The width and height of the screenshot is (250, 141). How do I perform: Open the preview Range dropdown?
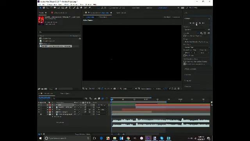pyautogui.click(x=197, y=42)
